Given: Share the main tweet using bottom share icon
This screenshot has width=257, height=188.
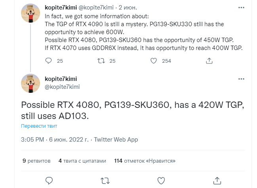Looking at the screenshot, I should [217, 181].
